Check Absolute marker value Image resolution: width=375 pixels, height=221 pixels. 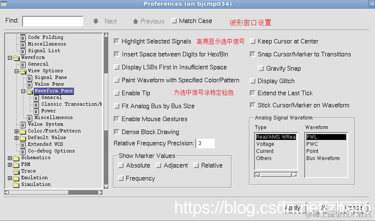point(121,165)
